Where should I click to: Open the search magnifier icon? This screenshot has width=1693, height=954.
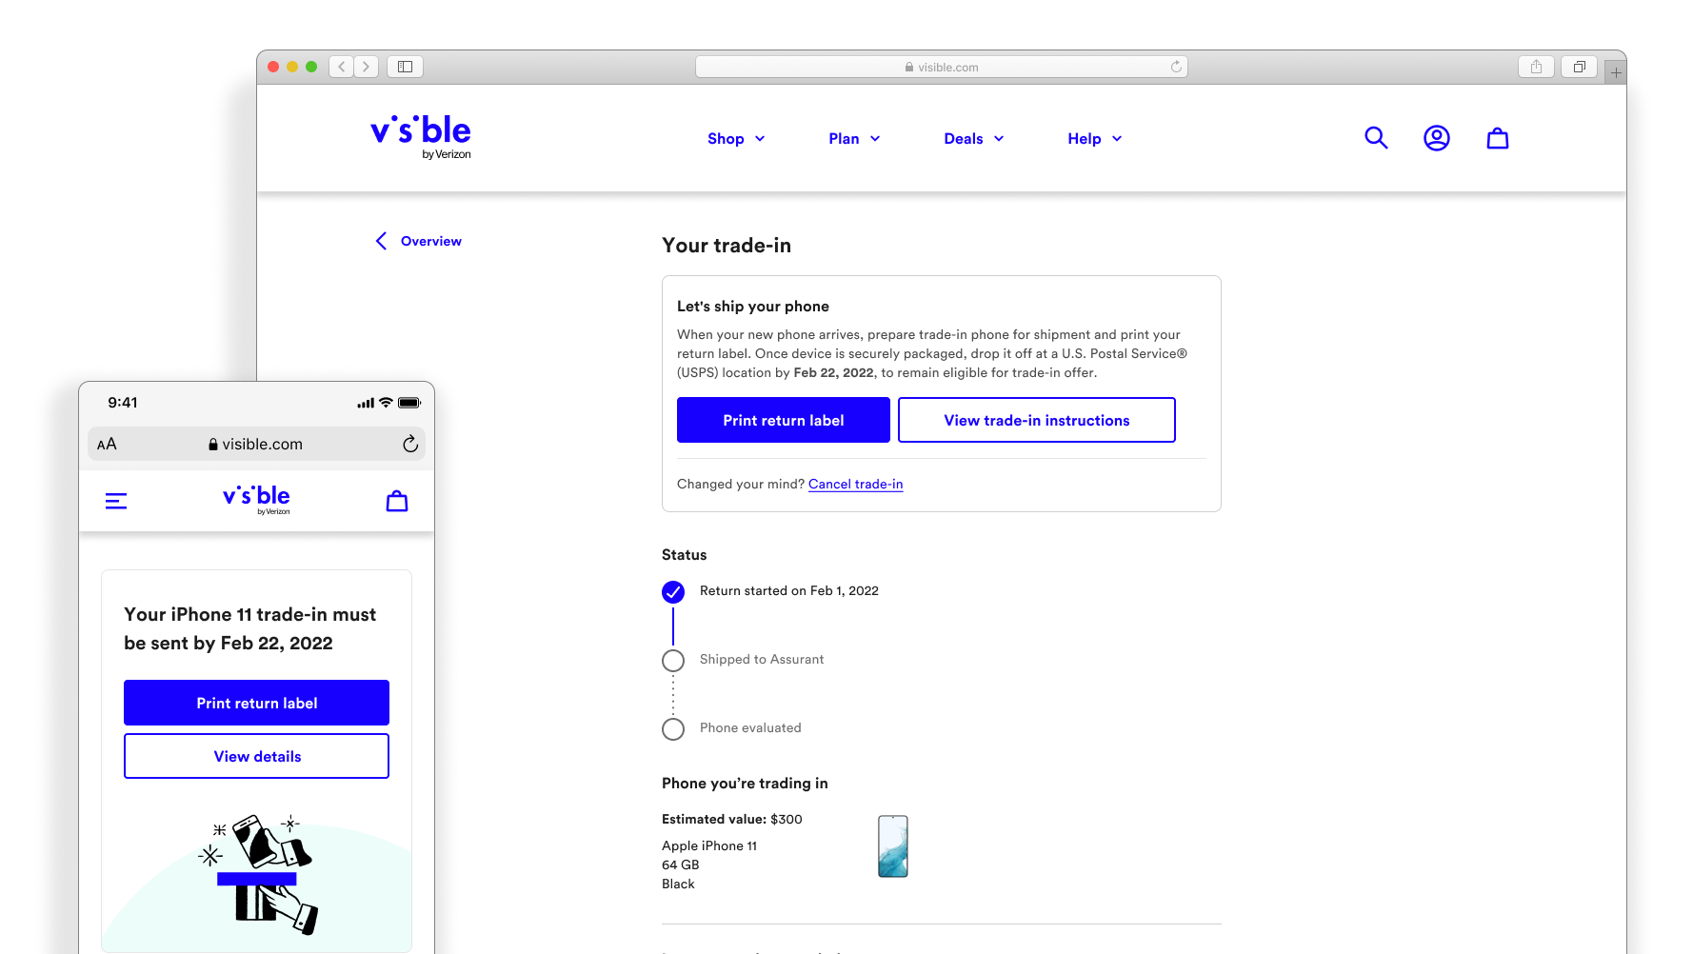(x=1376, y=138)
